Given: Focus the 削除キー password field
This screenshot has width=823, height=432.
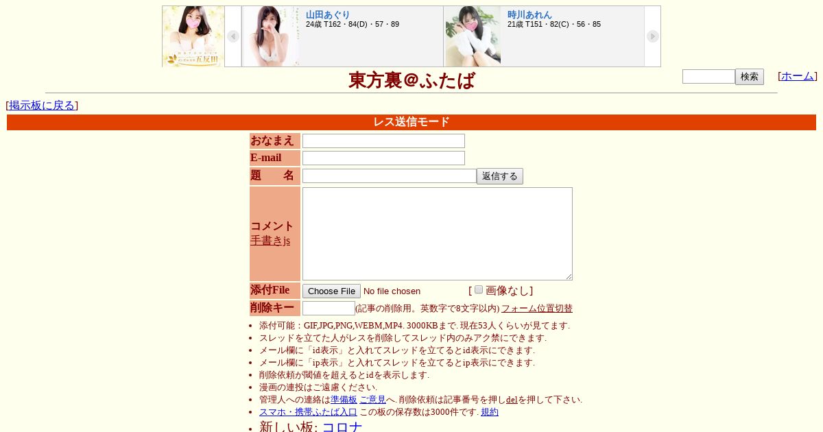Looking at the screenshot, I should (x=329, y=309).
